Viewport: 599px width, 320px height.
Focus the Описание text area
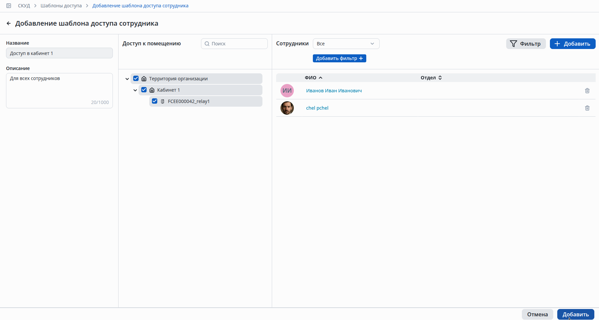pos(59,91)
